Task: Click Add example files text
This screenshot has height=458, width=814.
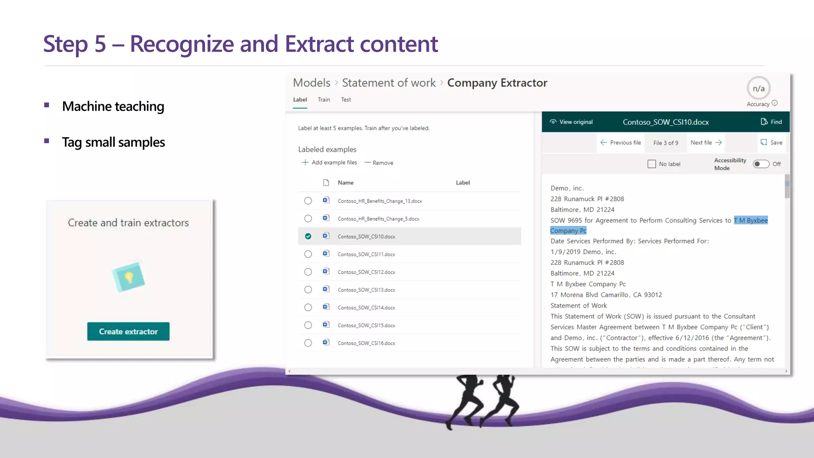Action: pyautogui.click(x=334, y=162)
